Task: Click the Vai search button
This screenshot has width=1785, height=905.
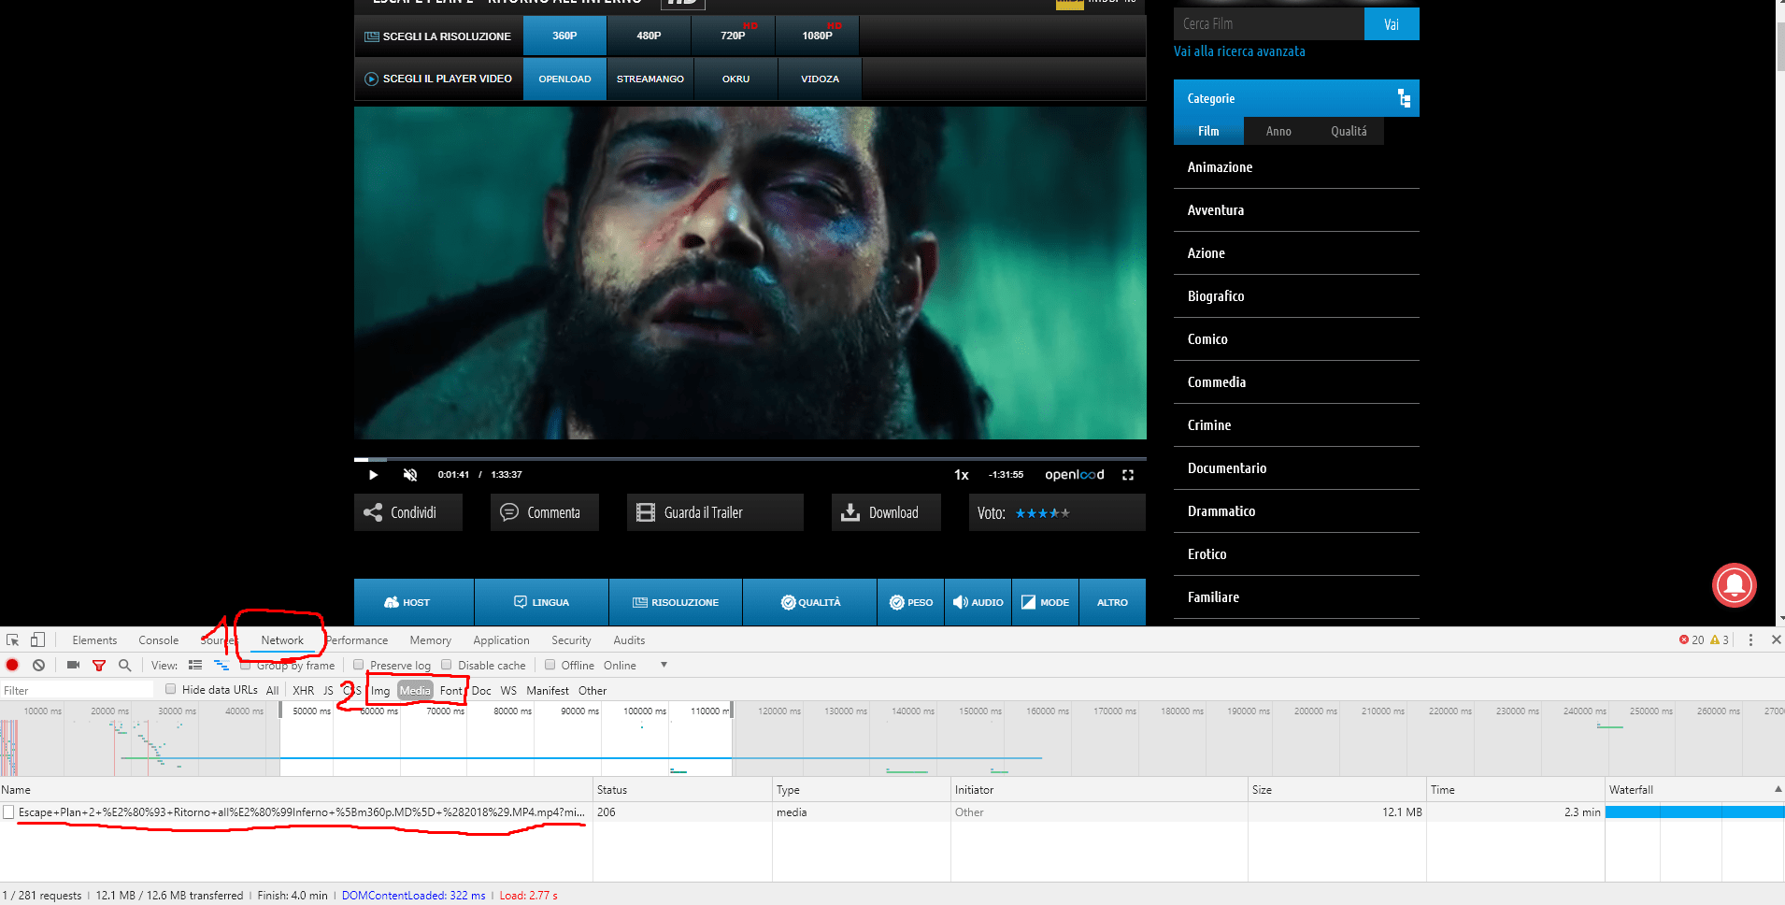Action: pyautogui.click(x=1392, y=24)
